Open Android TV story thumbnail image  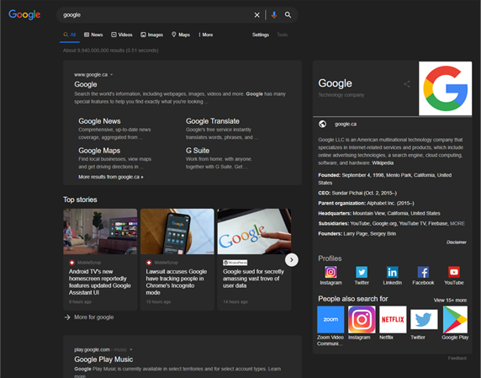click(x=100, y=232)
